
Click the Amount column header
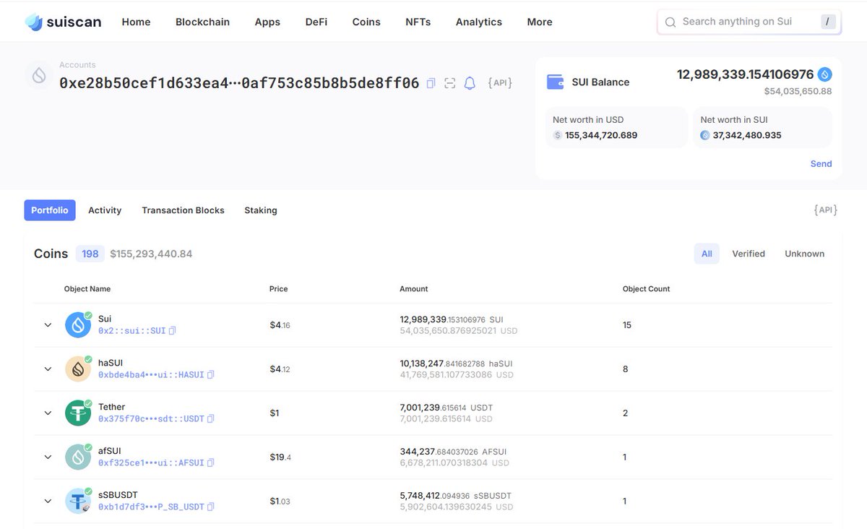pos(414,289)
